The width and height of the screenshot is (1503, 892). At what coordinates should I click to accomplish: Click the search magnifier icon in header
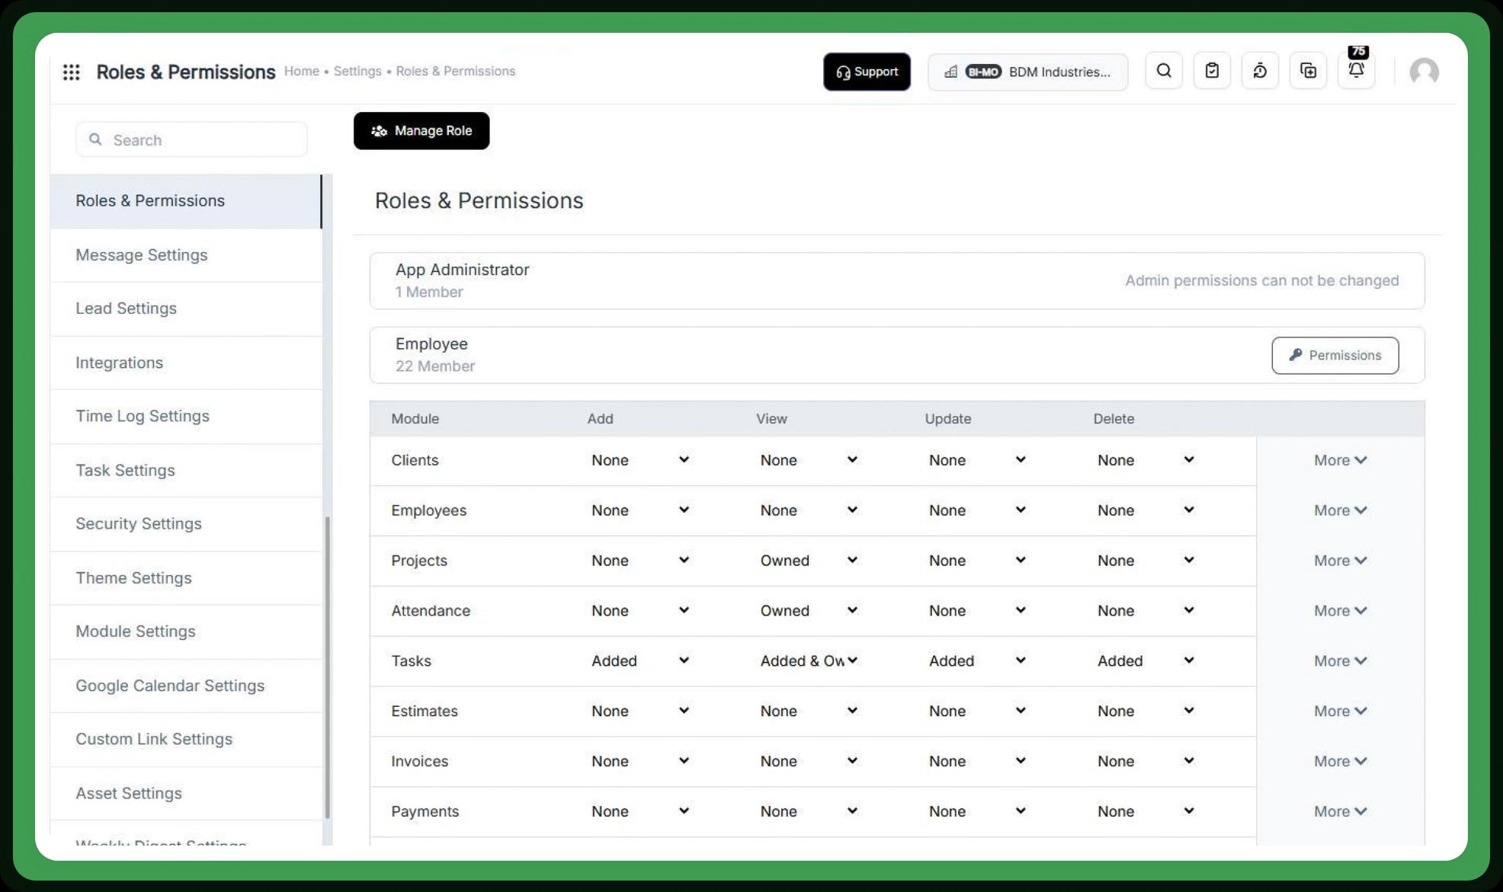point(1163,71)
